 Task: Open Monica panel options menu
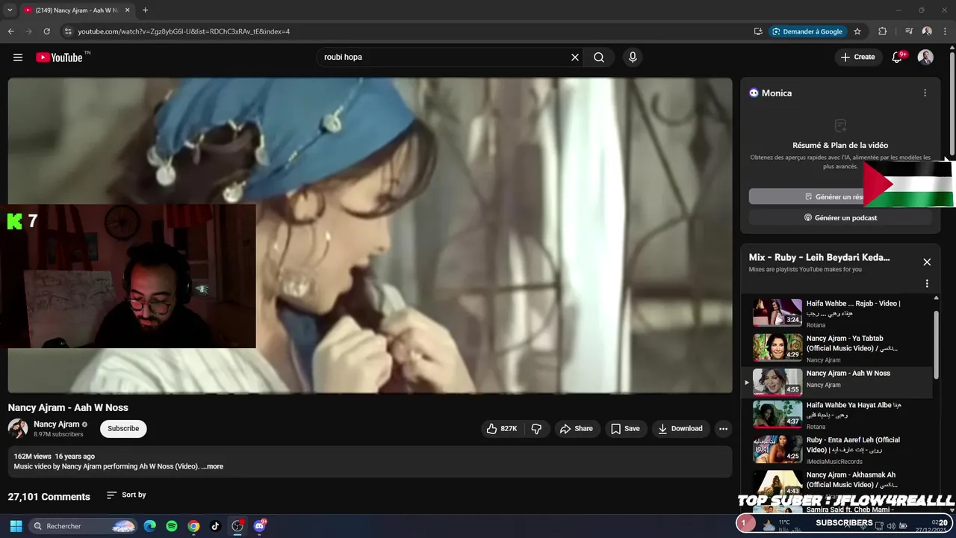coord(925,93)
